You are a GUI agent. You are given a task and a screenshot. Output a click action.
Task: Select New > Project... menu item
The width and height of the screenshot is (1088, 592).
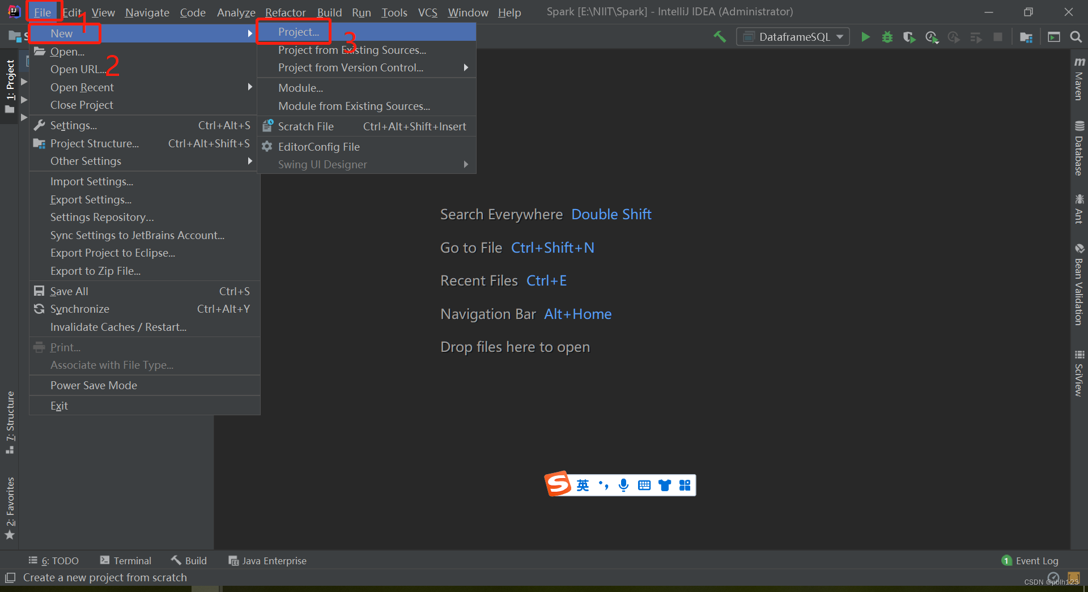pos(367,32)
